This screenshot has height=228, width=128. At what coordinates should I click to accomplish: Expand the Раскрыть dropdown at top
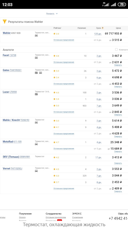coord(52,14)
